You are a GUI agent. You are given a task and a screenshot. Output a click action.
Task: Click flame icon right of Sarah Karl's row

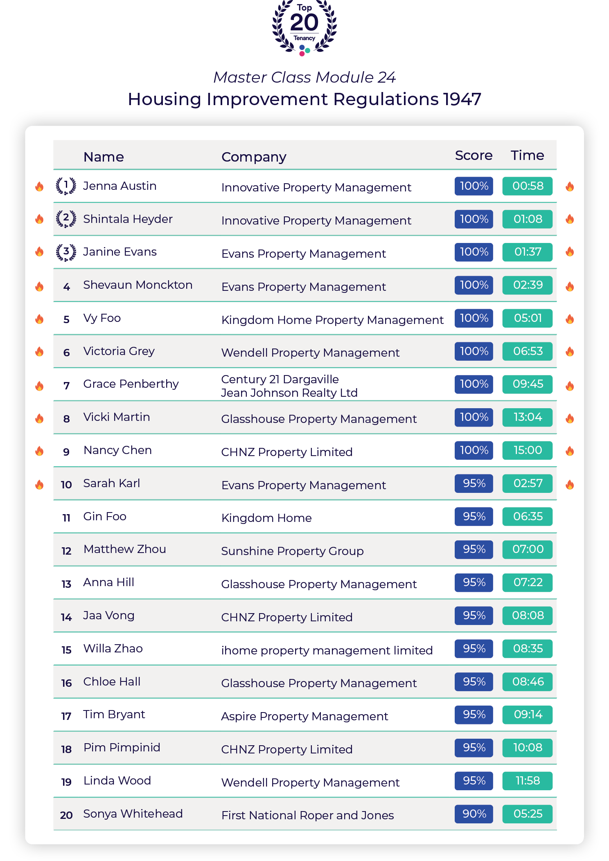570,485
